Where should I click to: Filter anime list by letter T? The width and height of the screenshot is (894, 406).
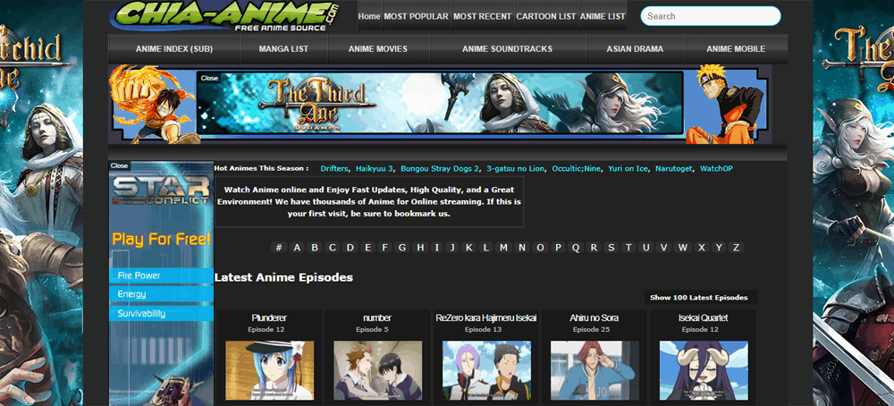(x=628, y=248)
